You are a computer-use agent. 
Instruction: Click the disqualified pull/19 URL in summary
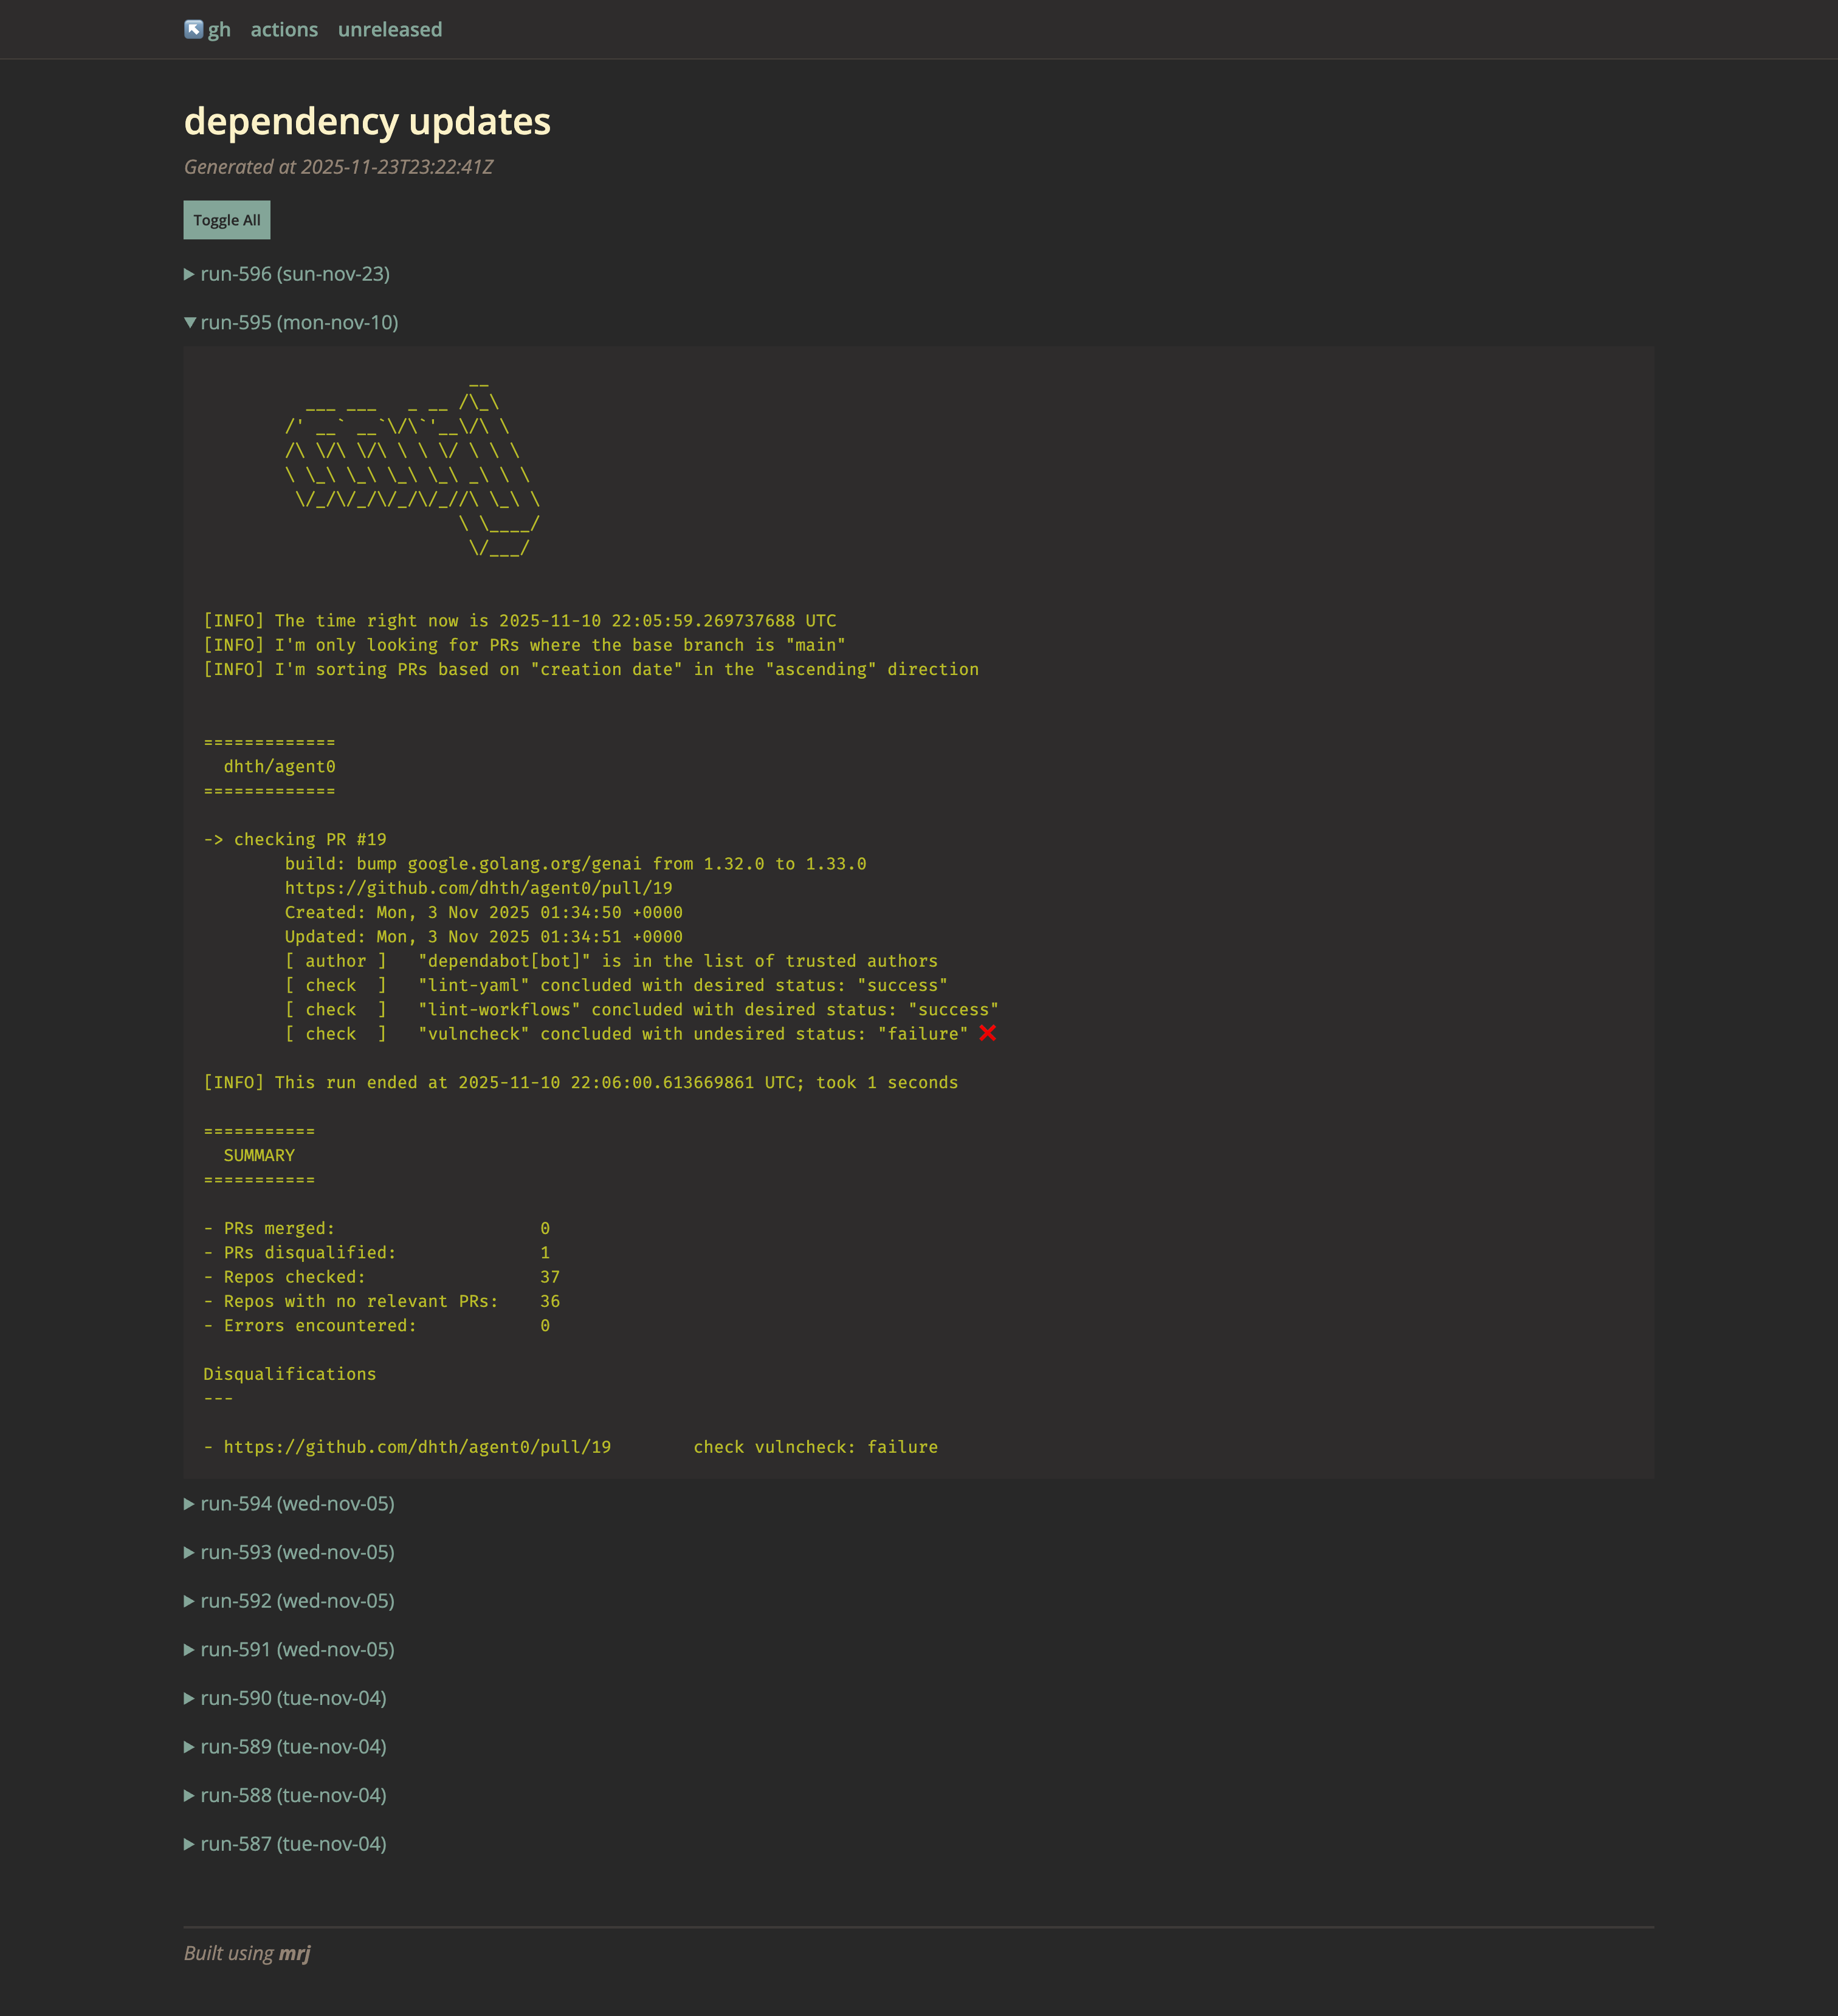[417, 1447]
